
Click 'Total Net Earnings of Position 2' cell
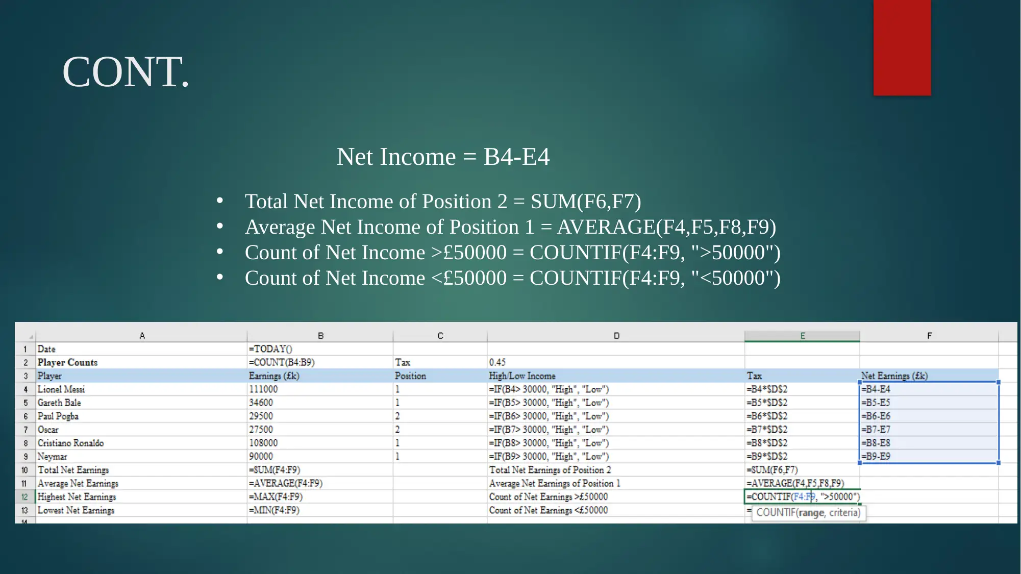tap(616, 470)
